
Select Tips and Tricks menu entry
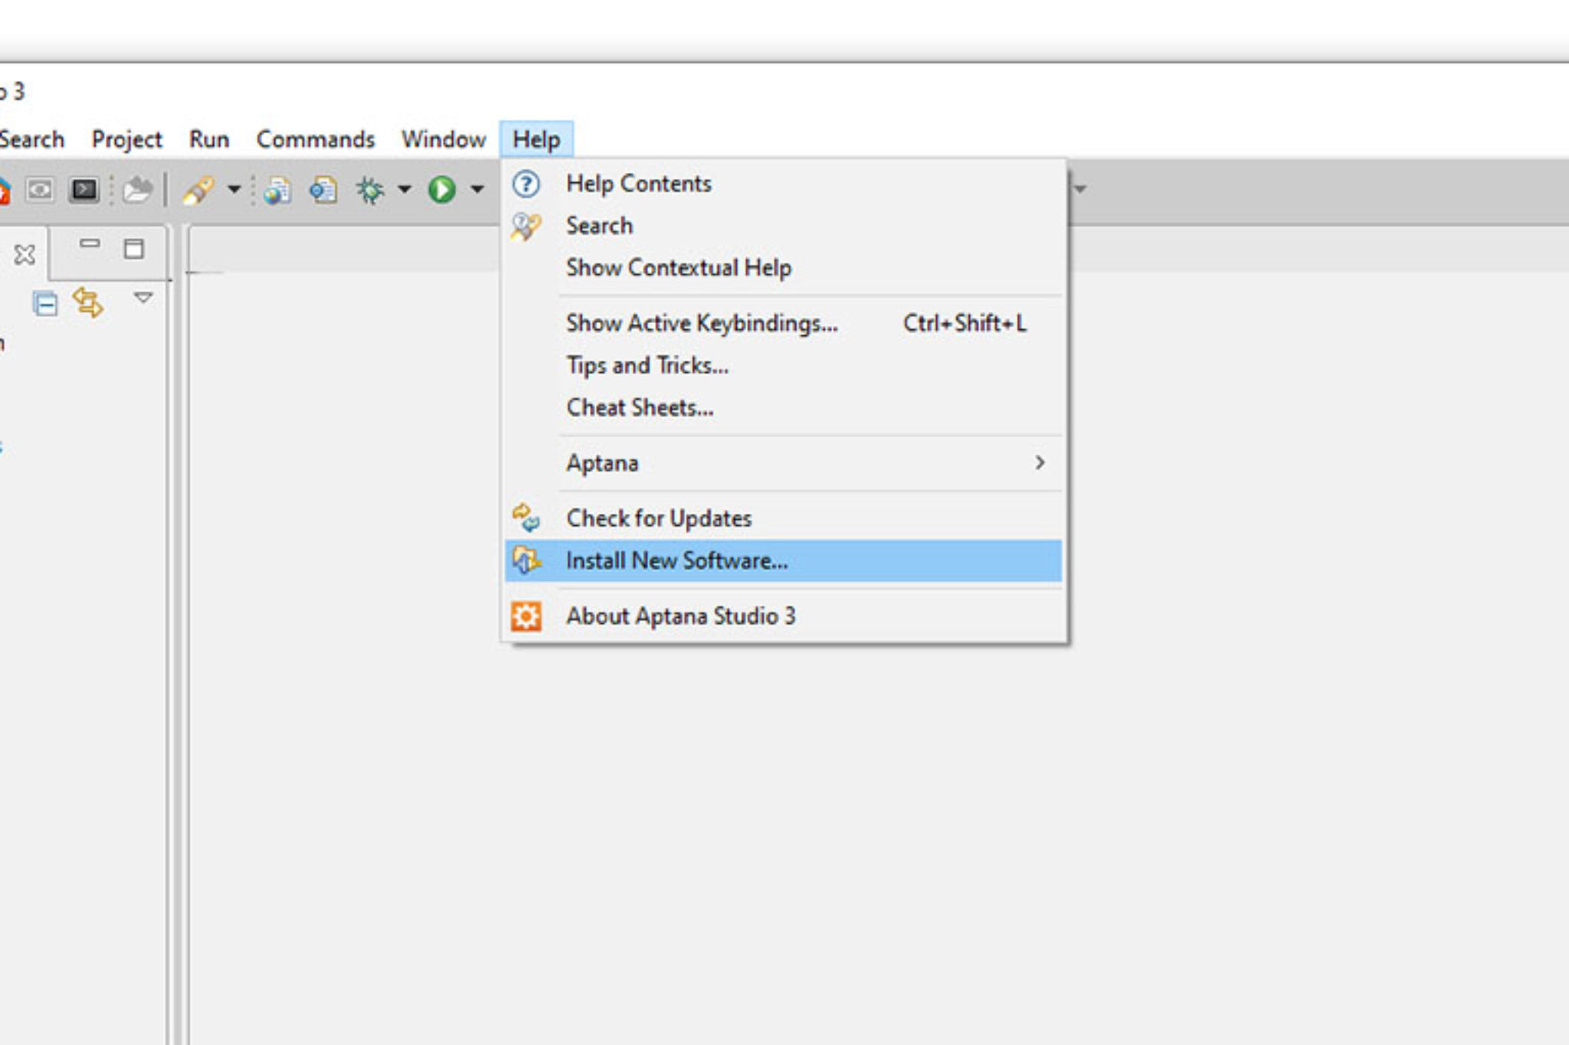tap(783, 365)
